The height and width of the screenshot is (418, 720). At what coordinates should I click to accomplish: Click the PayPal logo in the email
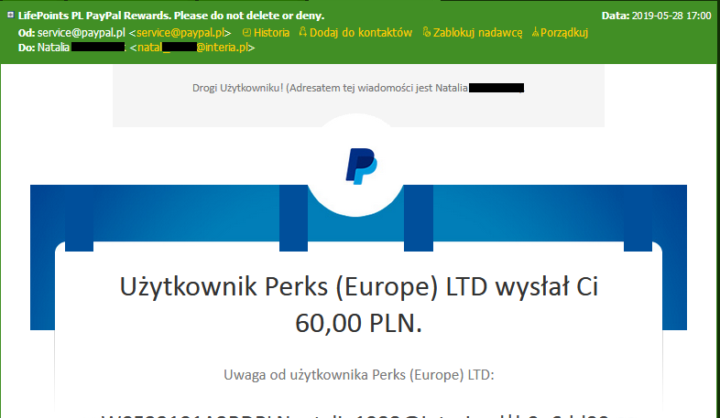[362, 166]
